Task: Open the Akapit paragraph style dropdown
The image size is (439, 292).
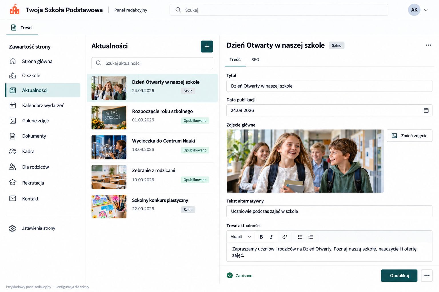Action: [x=241, y=237]
